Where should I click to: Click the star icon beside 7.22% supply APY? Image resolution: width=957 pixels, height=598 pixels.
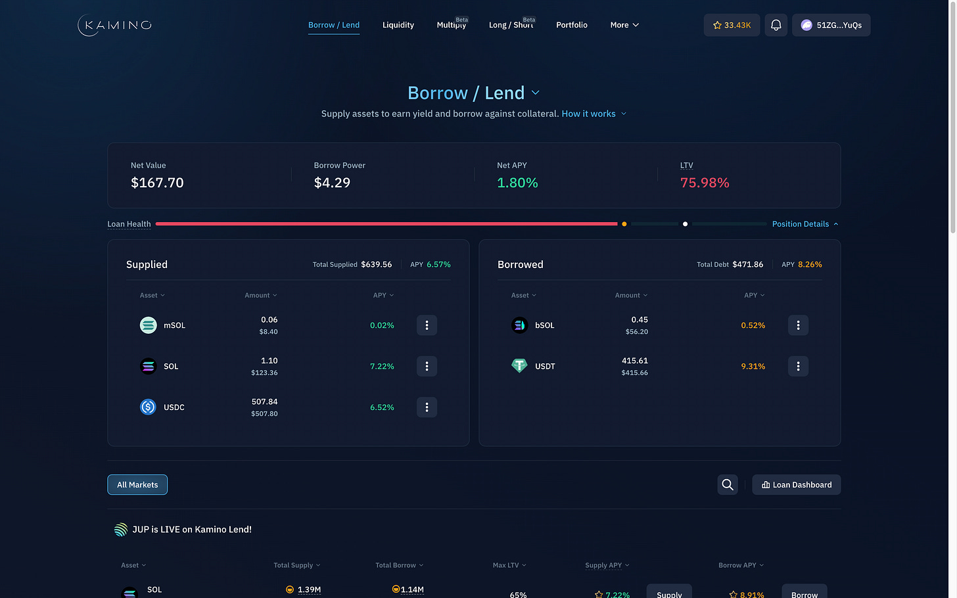599,595
